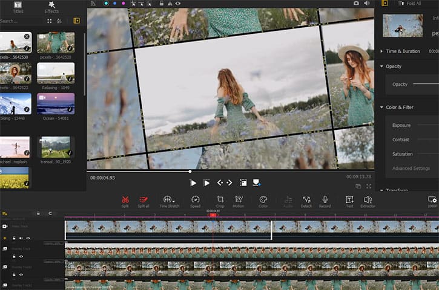Click the Record microphone icon

pyautogui.click(x=325, y=199)
